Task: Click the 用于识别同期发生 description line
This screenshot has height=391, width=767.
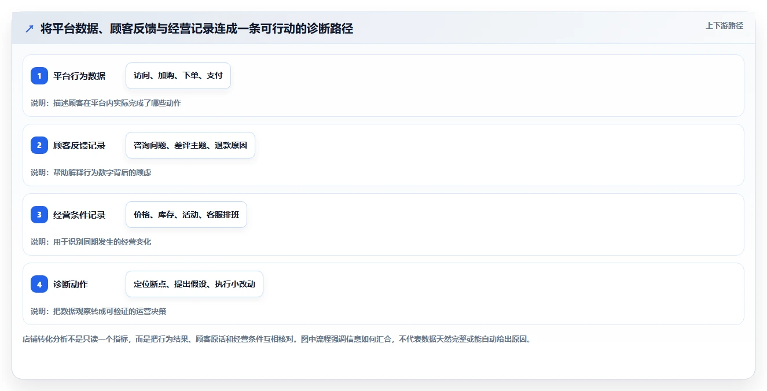Action: (91, 242)
